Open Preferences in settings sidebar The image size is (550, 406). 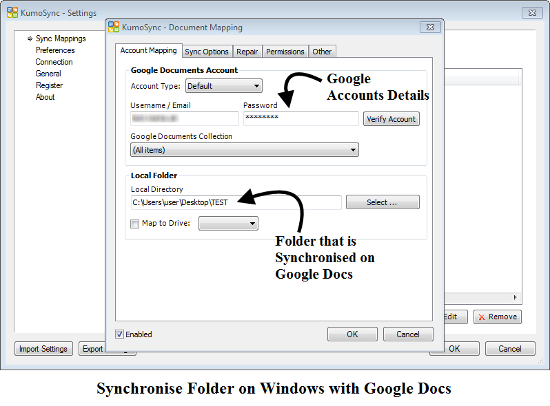tap(55, 50)
